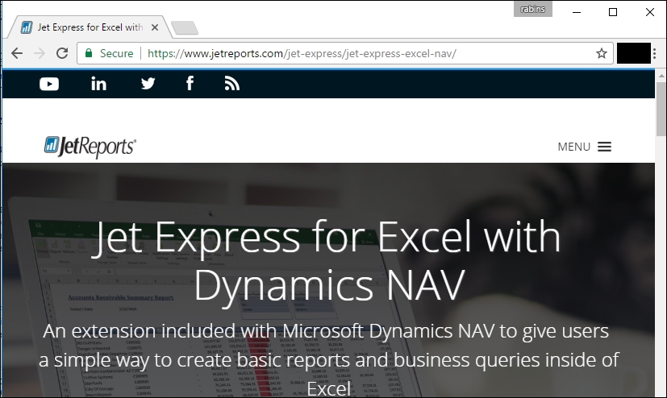The height and width of the screenshot is (398, 667).
Task: Bookmark page with the star icon
Action: pos(602,53)
